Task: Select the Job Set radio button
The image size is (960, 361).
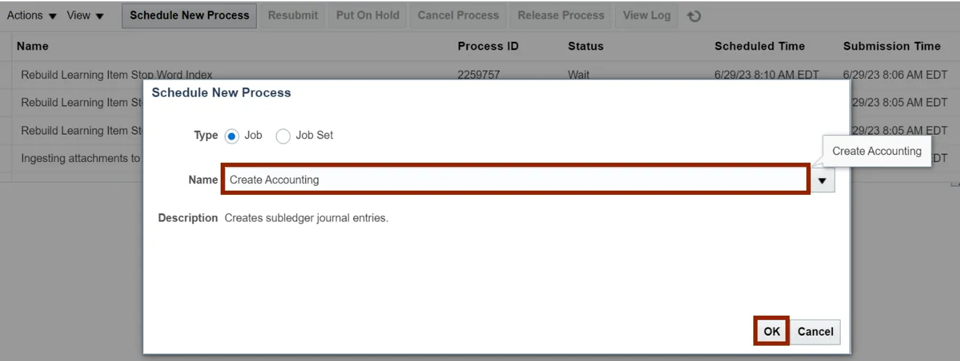Action: point(283,136)
